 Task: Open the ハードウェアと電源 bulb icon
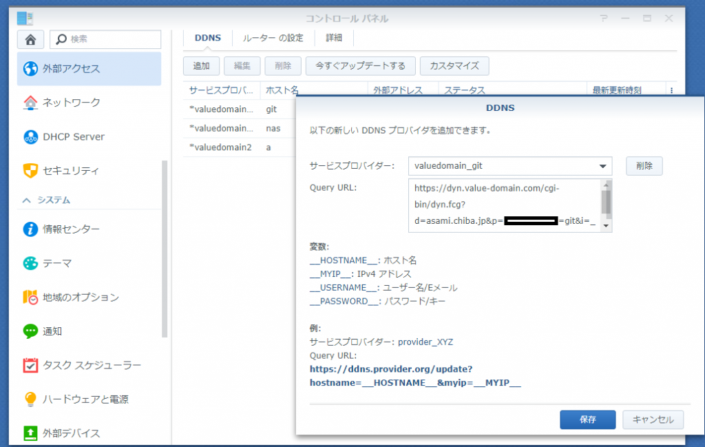(30, 399)
